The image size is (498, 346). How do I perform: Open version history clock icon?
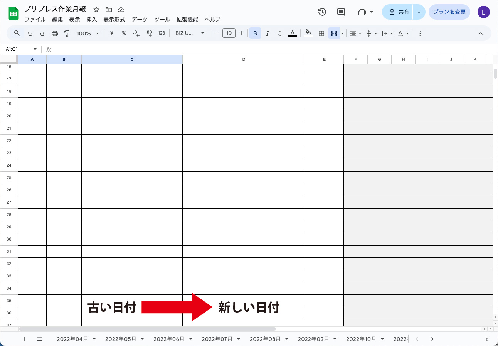(x=322, y=12)
